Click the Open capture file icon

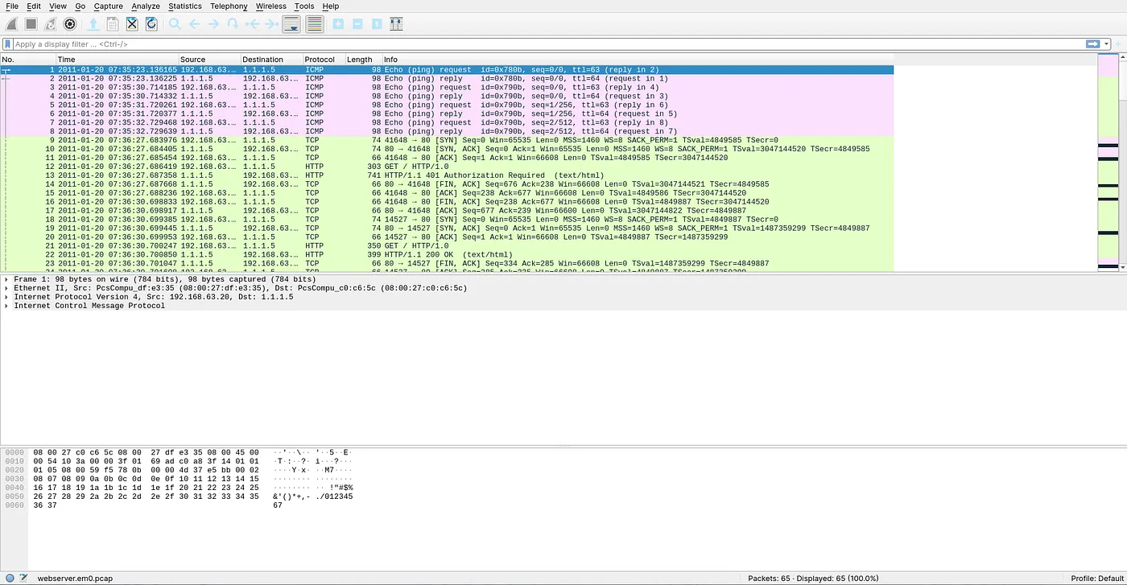93,24
